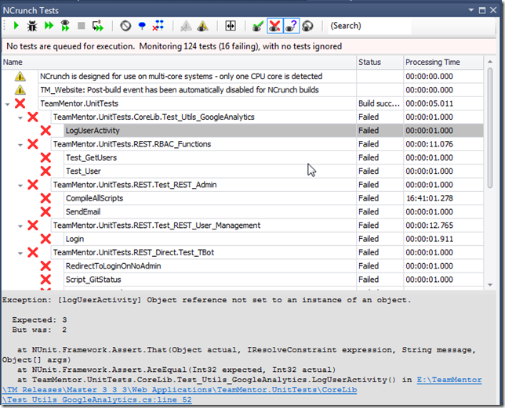Click the column layout icon in toolbar
The width and height of the screenshot is (505, 408).
pyautogui.click(x=231, y=26)
